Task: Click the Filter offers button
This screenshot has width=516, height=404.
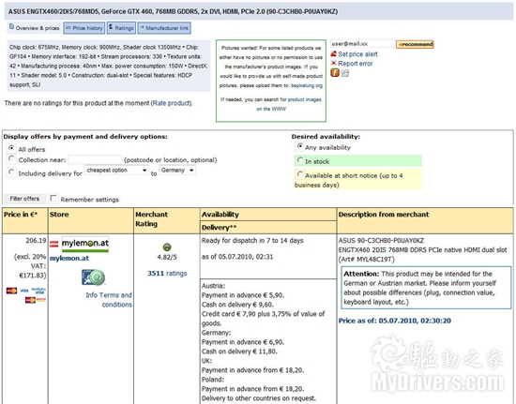Action: tap(24, 199)
